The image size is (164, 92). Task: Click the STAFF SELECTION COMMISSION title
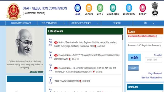pos(45,8)
